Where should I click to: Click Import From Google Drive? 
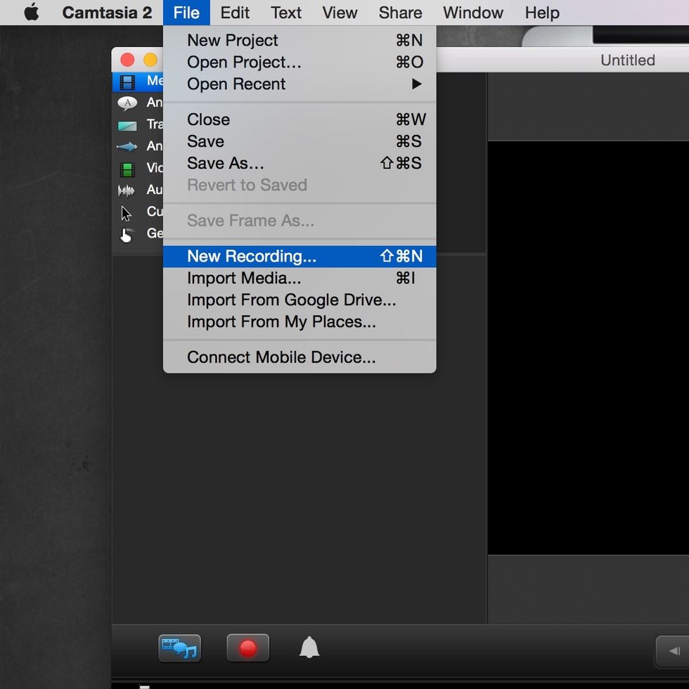[x=291, y=300]
